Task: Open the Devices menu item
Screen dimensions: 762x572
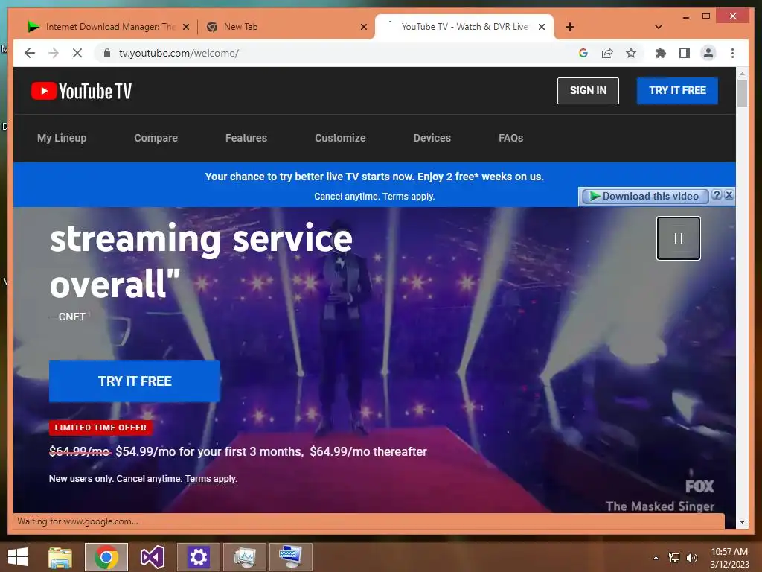Action: point(432,138)
